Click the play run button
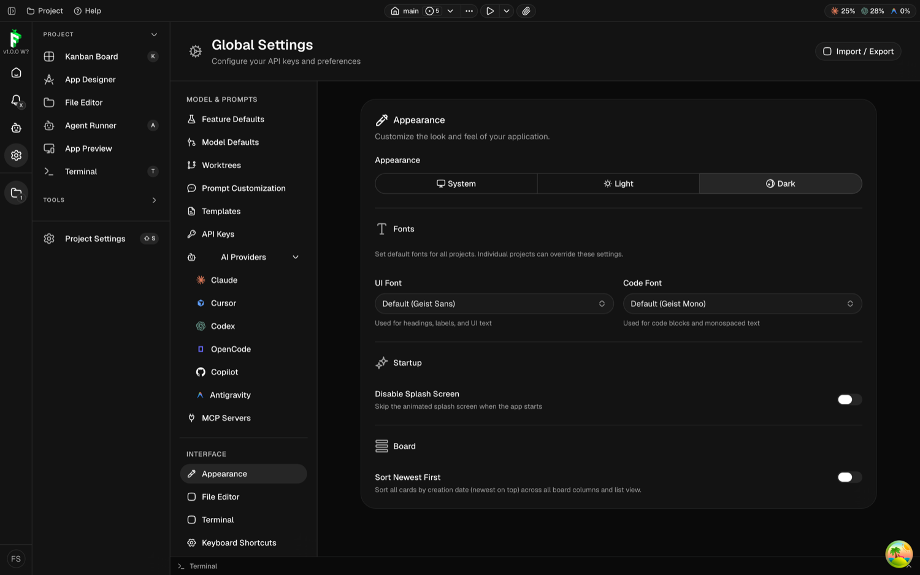 pos(490,11)
